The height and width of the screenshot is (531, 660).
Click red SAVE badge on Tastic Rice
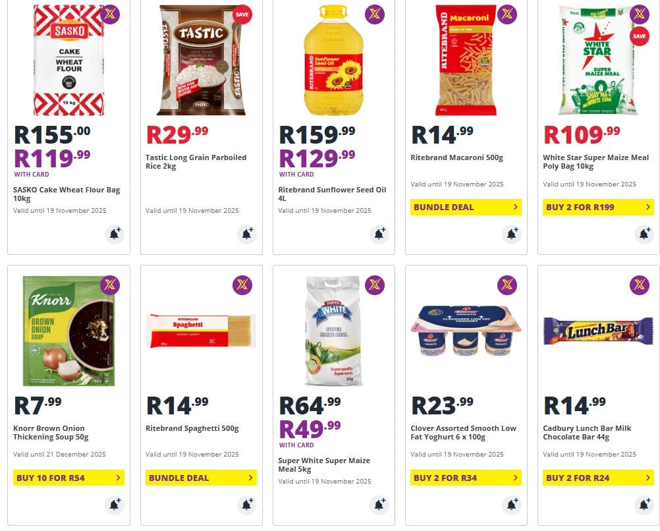click(x=242, y=14)
